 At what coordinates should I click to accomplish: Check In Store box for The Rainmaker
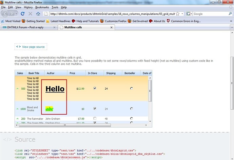click(95, 118)
